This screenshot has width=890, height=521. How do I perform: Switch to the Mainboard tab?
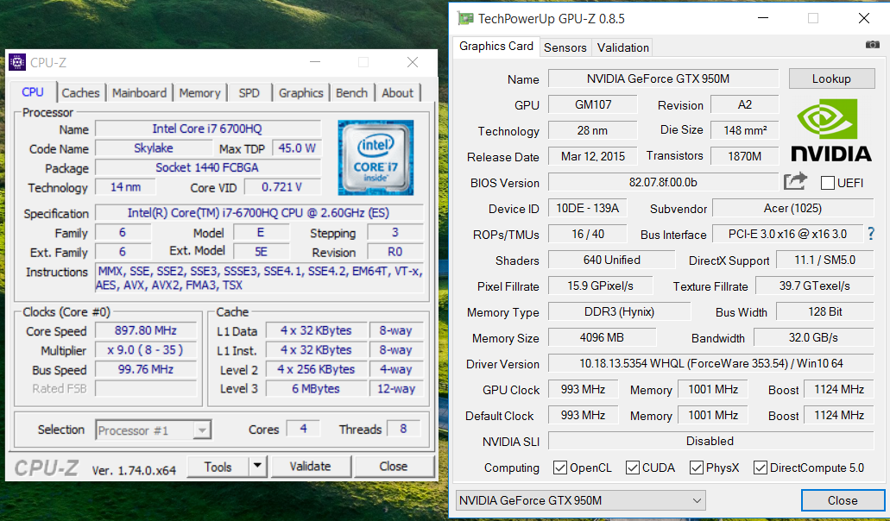click(x=139, y=93)
